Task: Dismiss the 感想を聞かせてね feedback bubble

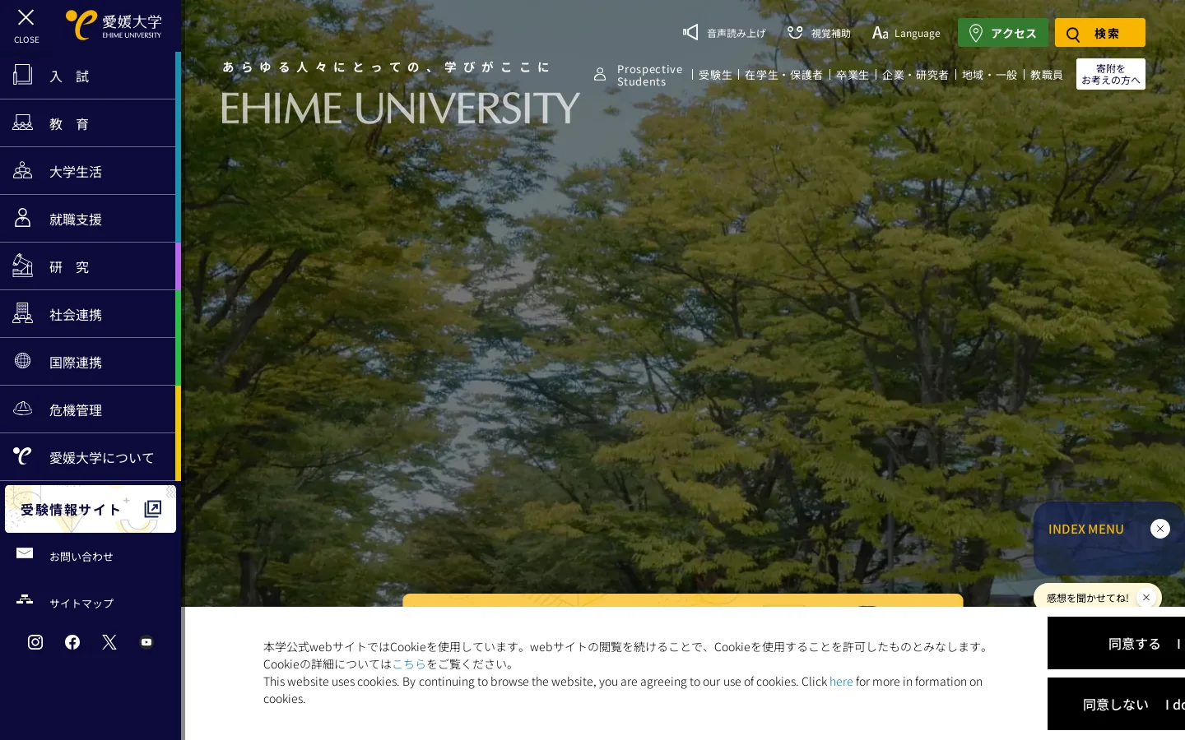Action: [1146, 598]
